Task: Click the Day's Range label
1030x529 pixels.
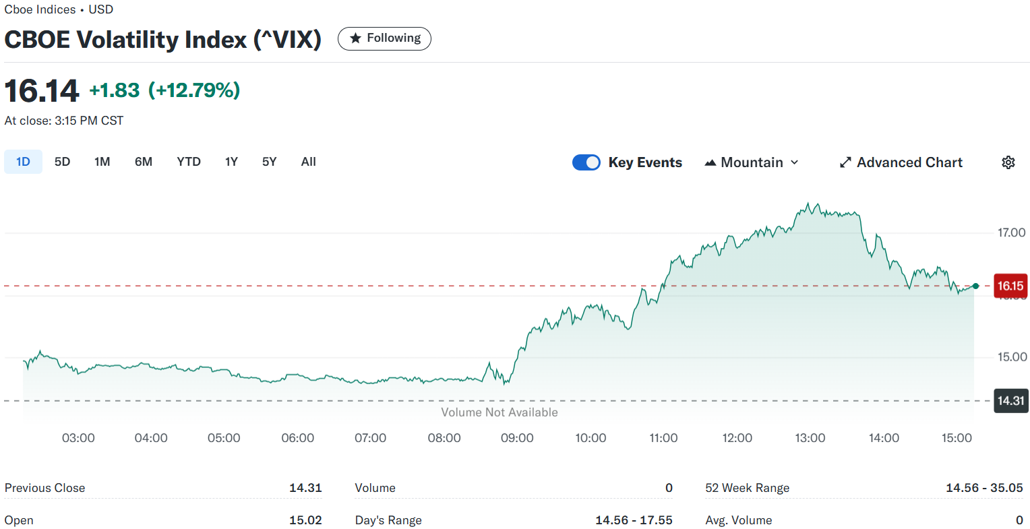Action: (388, 520)
